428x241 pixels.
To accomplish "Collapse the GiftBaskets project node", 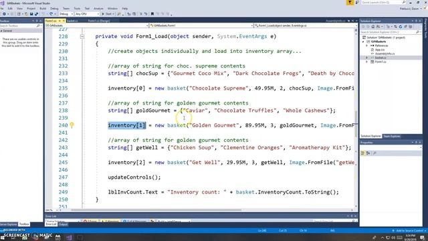I will tap(363, 42).
